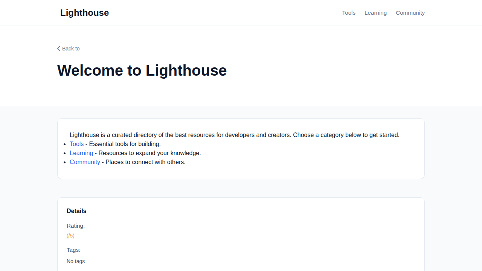Click the Details section heading

76,211
